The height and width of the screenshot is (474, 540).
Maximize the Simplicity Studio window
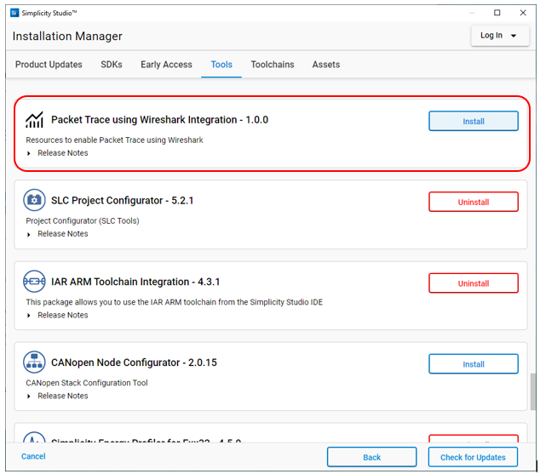coord(497,13)
